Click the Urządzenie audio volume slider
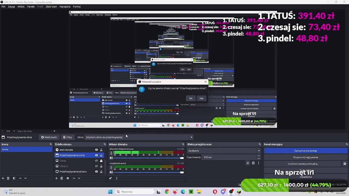The width and height of the screenshot is (349, 196). pos(149,172)
